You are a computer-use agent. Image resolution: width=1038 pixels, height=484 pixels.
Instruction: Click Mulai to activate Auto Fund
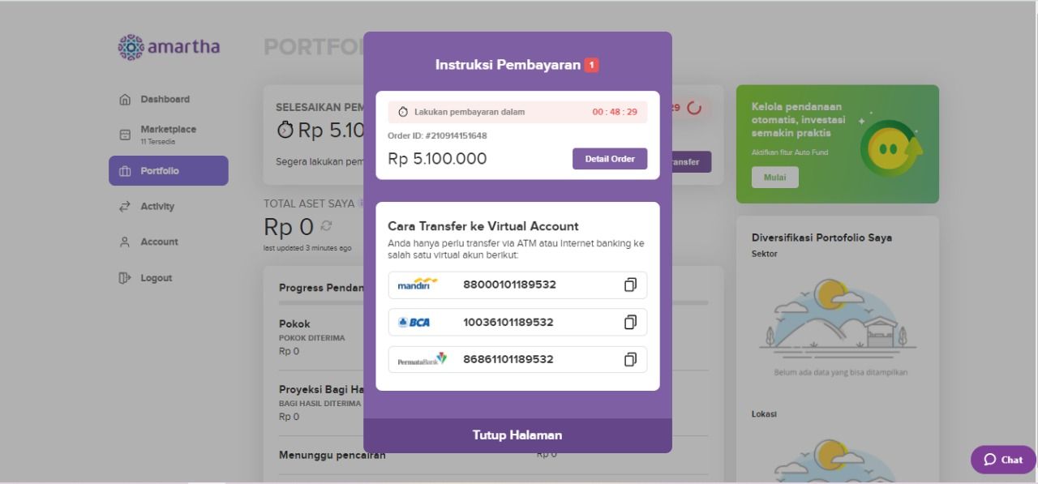774,178
